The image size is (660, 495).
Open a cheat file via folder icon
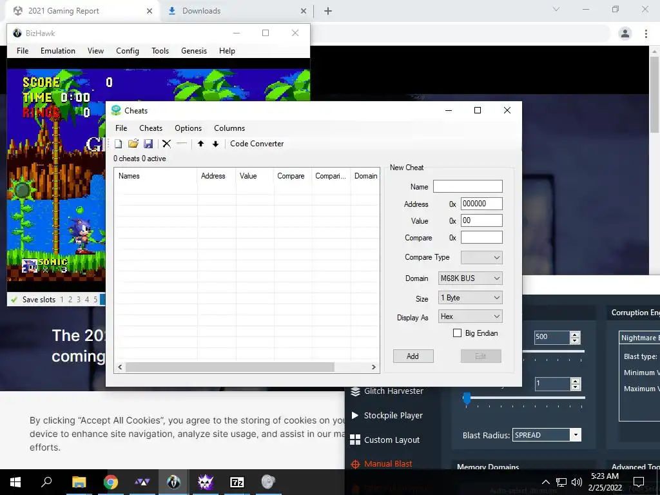point(133,144)
